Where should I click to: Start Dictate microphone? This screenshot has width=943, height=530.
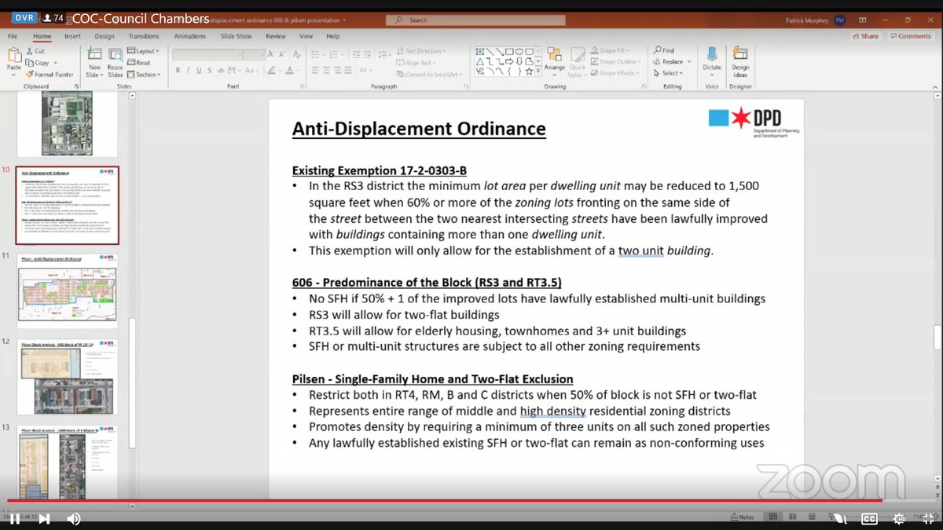pos(712,59)
